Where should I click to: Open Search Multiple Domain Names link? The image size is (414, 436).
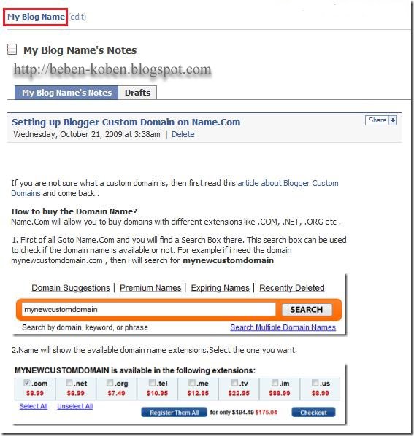click(283, 327)
